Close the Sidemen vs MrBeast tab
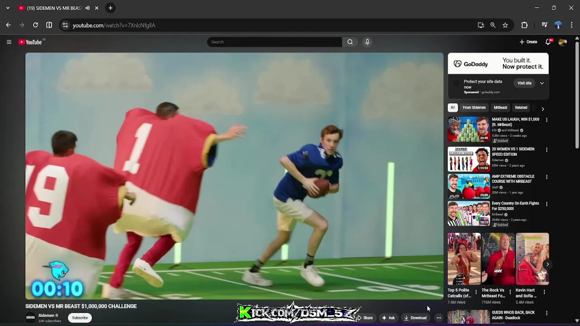This screenshot has height=326, width=580. (97, 8)
